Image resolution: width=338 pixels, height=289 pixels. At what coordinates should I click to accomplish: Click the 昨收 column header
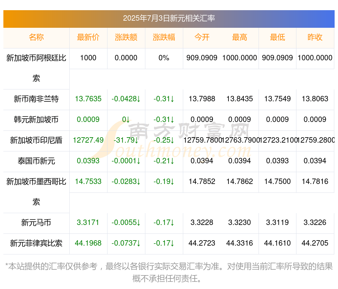[x=315, y=37]
